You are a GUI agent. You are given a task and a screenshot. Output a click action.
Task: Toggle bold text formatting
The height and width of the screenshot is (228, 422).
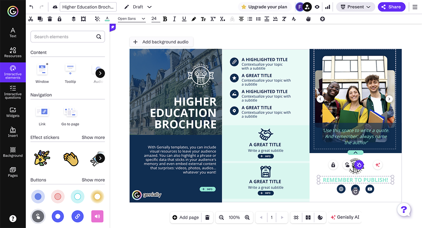(x=165, y=19)
